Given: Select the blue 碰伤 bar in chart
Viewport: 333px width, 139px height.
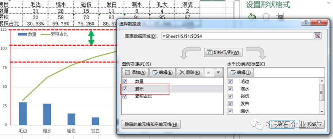Looking at the screenshot, I should pos(71,119).
